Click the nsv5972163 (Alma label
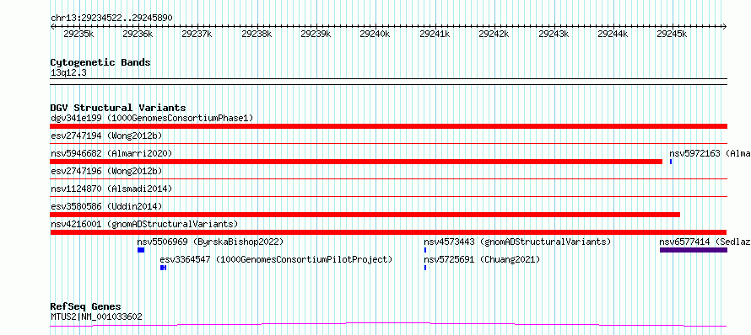 coord(710,153)
